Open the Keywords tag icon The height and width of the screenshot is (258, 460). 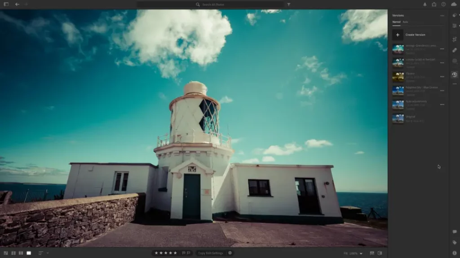(455, 242)
